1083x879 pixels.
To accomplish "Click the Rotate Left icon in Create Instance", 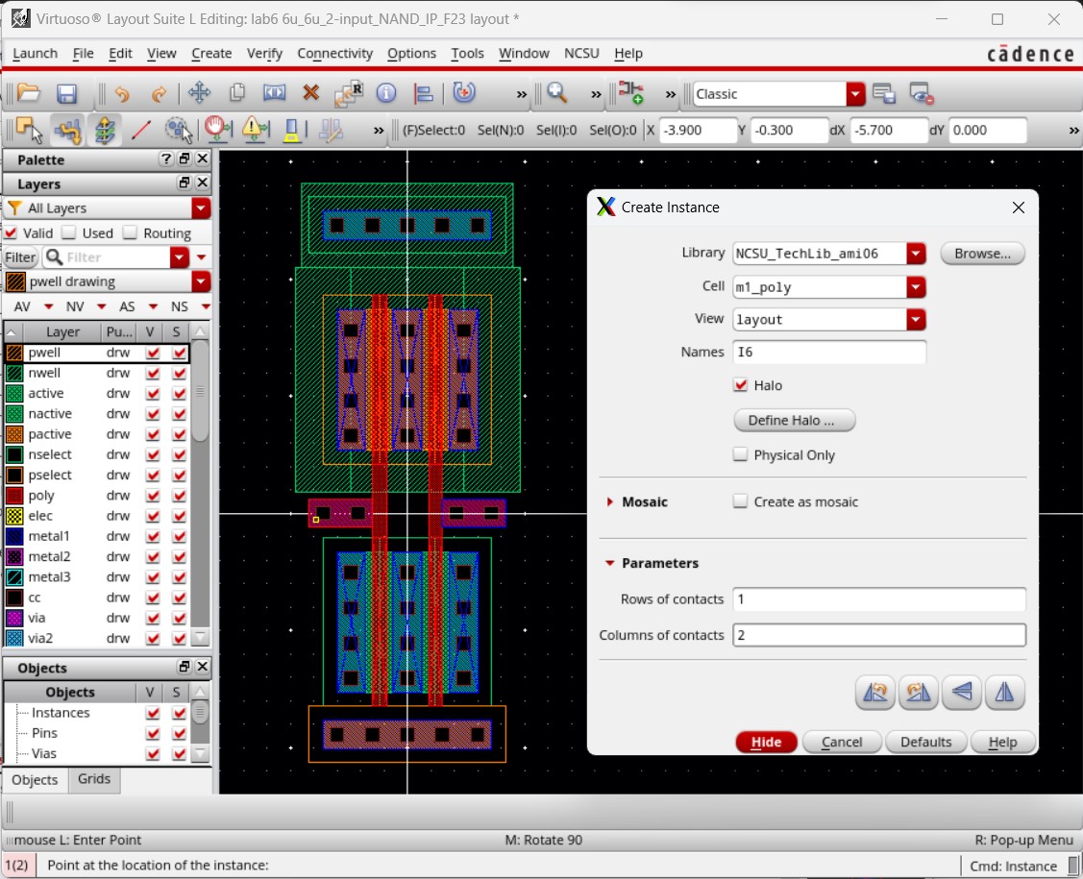I will [x=875, y=692].
